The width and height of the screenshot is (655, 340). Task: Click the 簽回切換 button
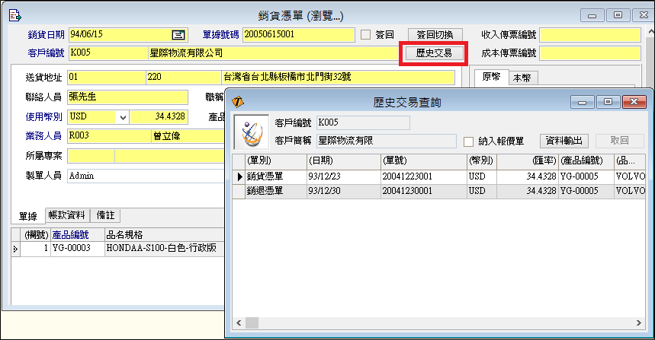(434, 34)
